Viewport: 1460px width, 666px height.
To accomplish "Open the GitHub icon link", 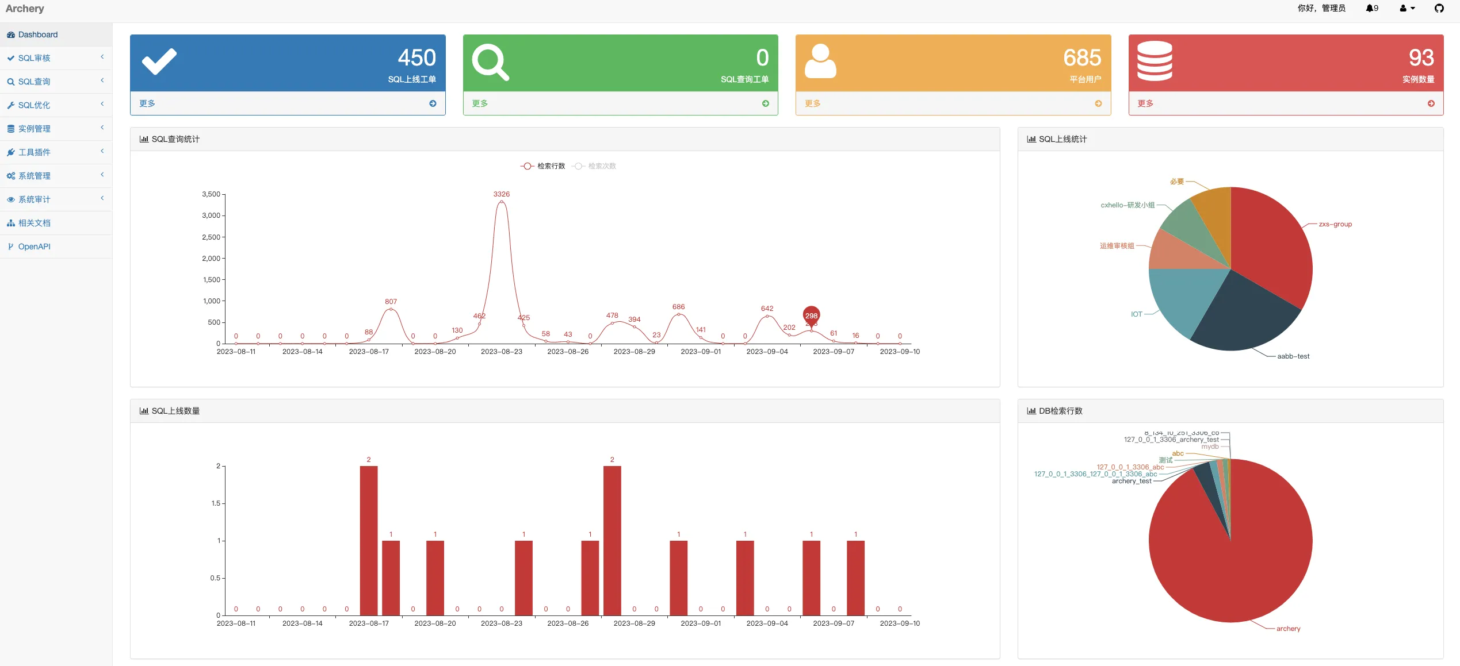I will point(1439,8).
